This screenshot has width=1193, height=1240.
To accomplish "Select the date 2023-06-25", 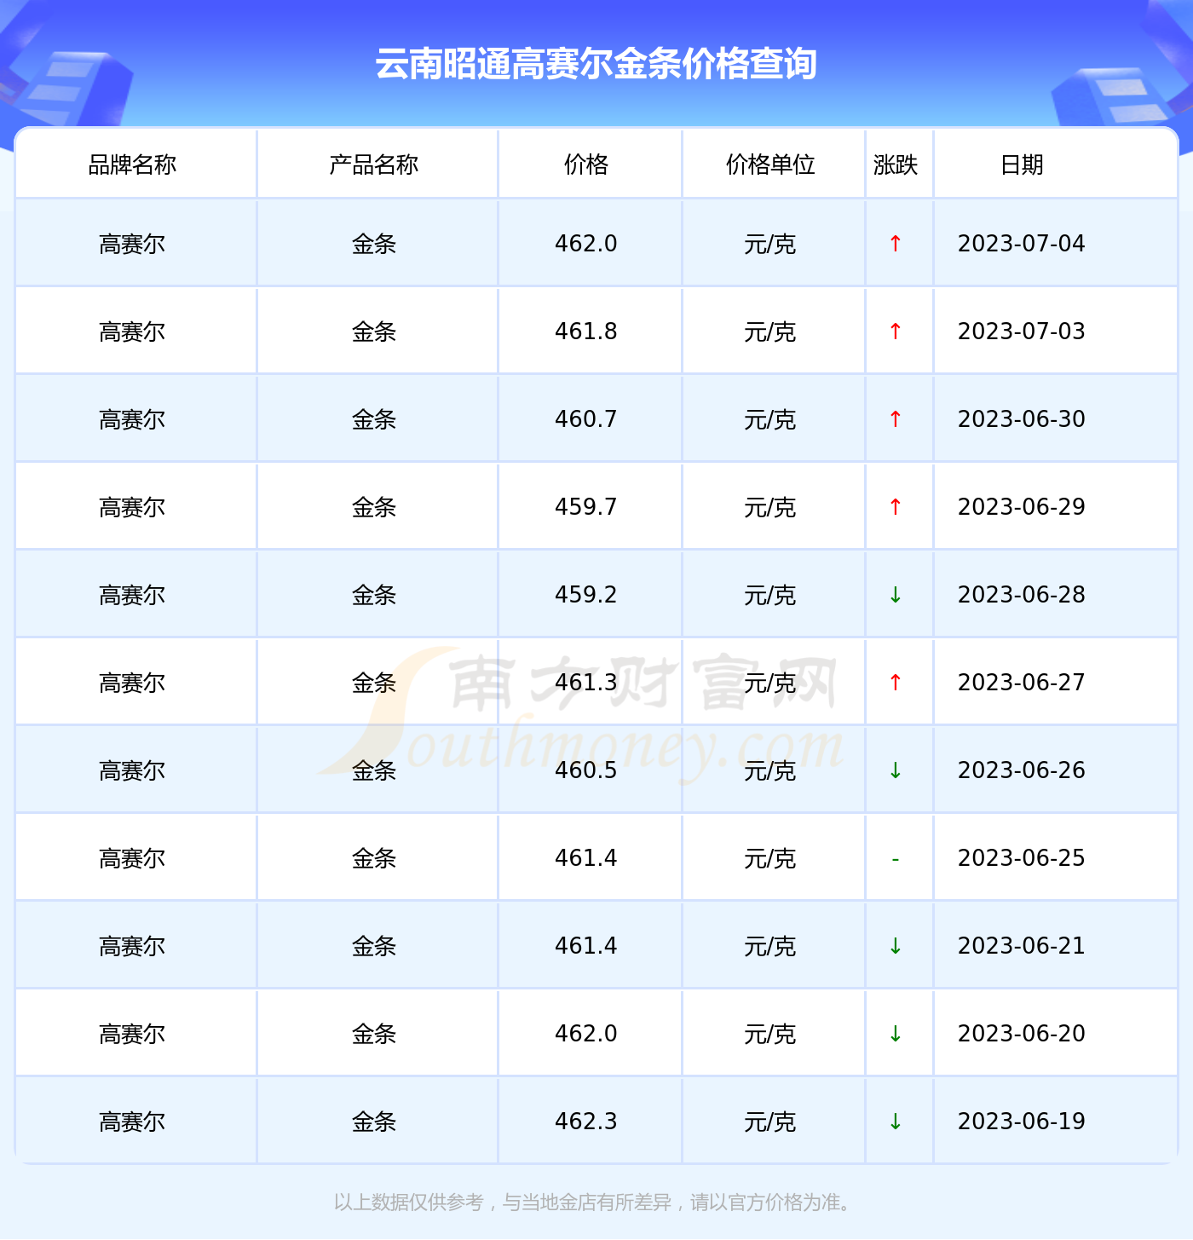I will click(1022, 858).
